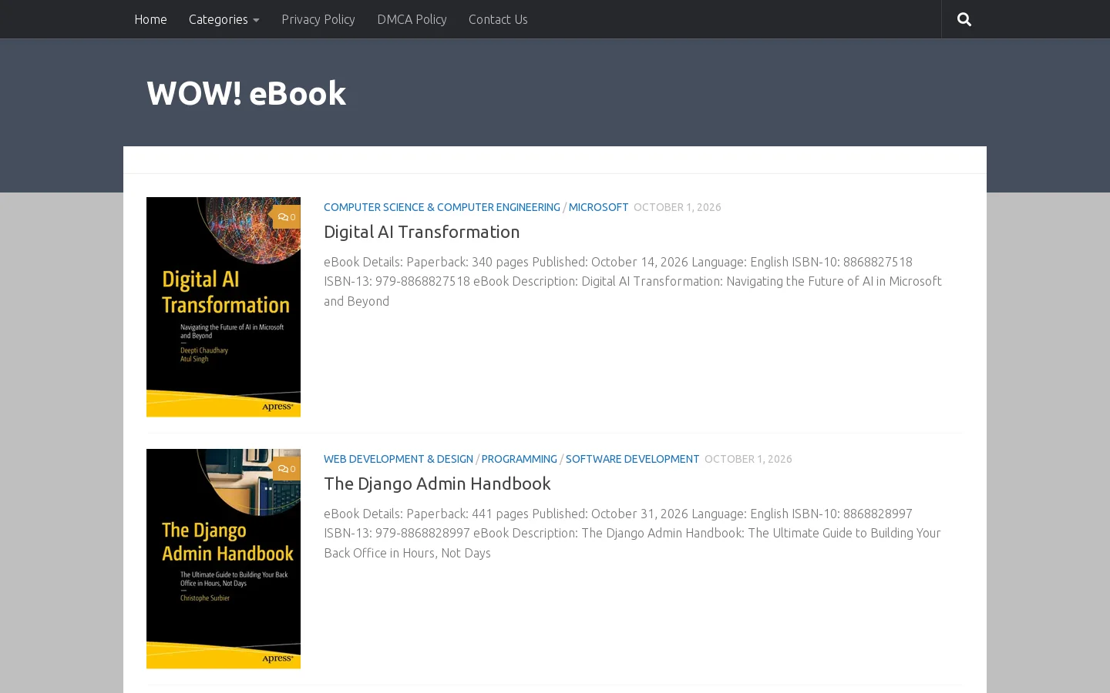Browse the Programming category
This screenshot has height=693, width=1110.
coord(519,459)
